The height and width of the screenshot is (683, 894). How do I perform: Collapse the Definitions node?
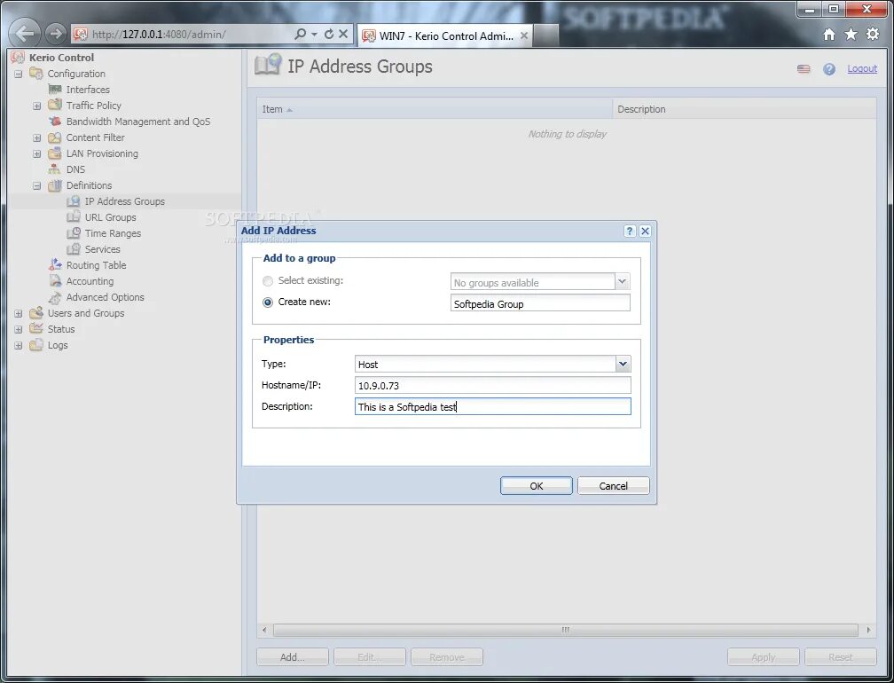(x=37, y=185)
